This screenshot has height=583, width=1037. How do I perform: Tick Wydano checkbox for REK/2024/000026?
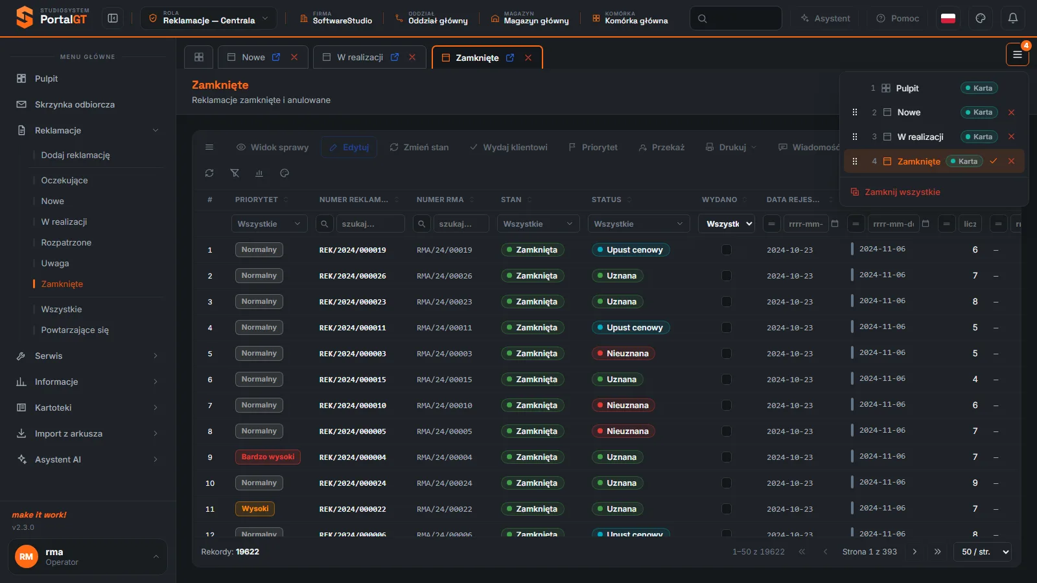(727, 276)
